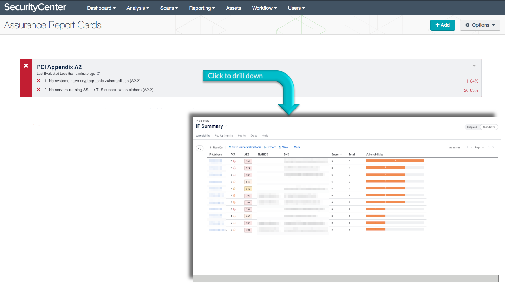Click the X icon for cryptographic vulnerabilities policy
Screen dimensions: 506x288
tap(39, 81)
